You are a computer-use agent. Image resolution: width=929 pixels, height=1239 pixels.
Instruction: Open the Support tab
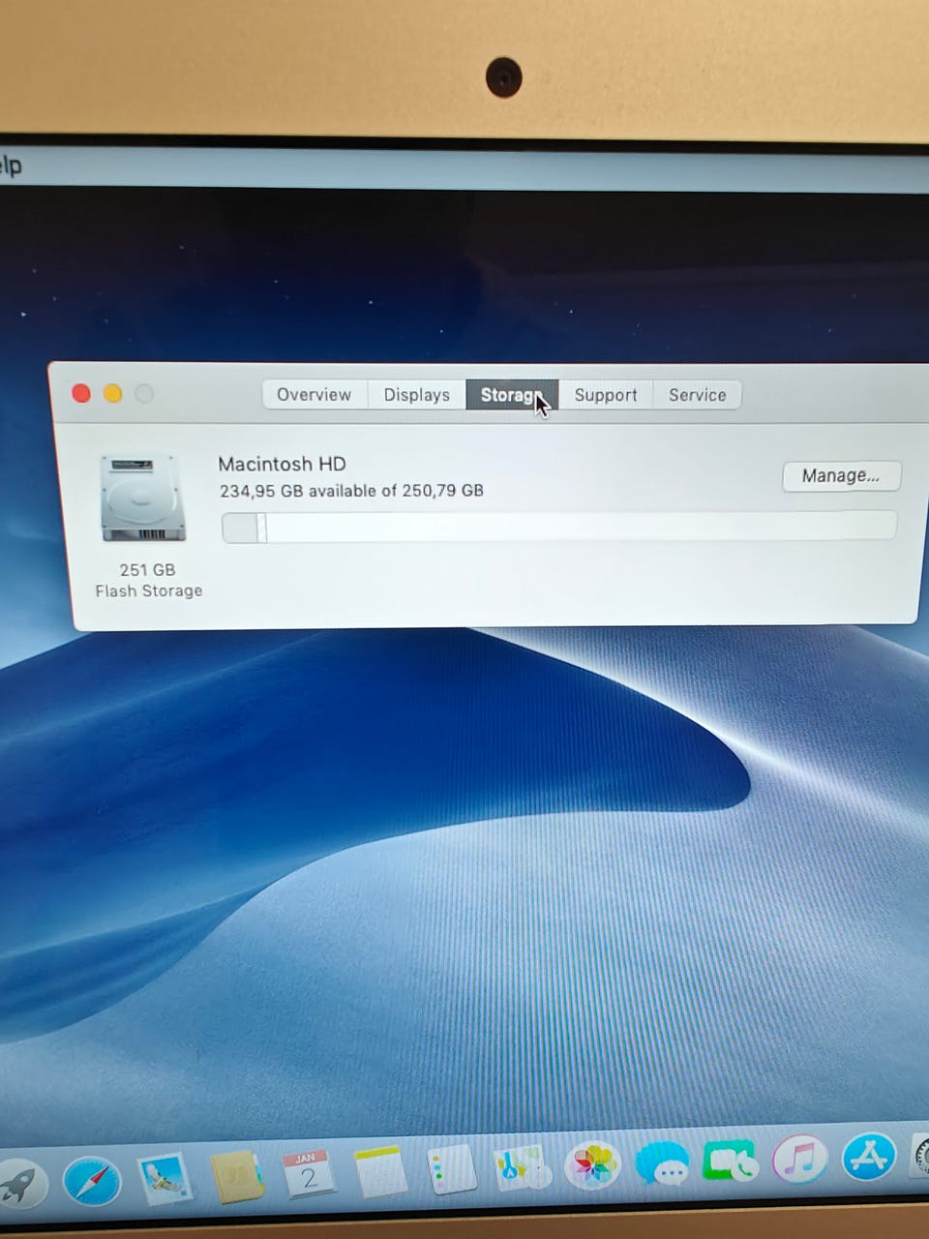click(606, 395)
